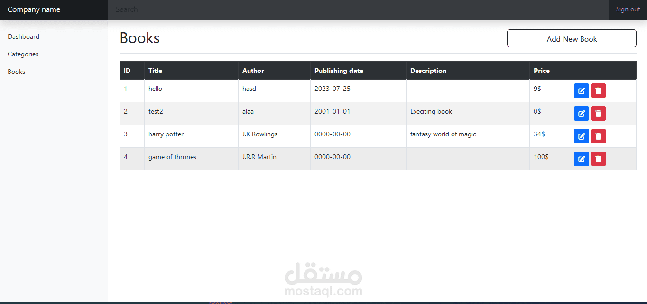The image size is (647, 304).
Task: Click the Publishing date column header
Action: [339, 71]
